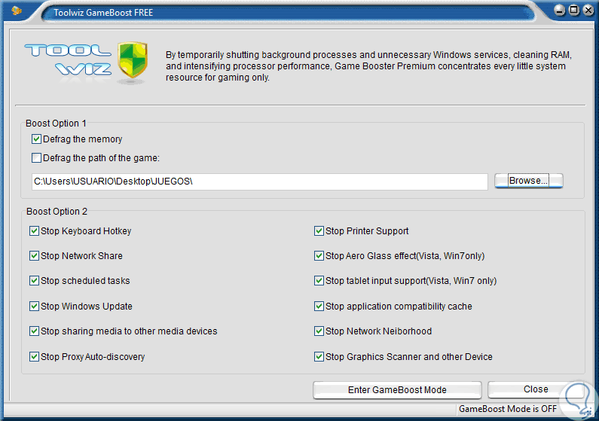
Task: Uncheck Stop sharing media to other devices
Action: click(34, 331)
